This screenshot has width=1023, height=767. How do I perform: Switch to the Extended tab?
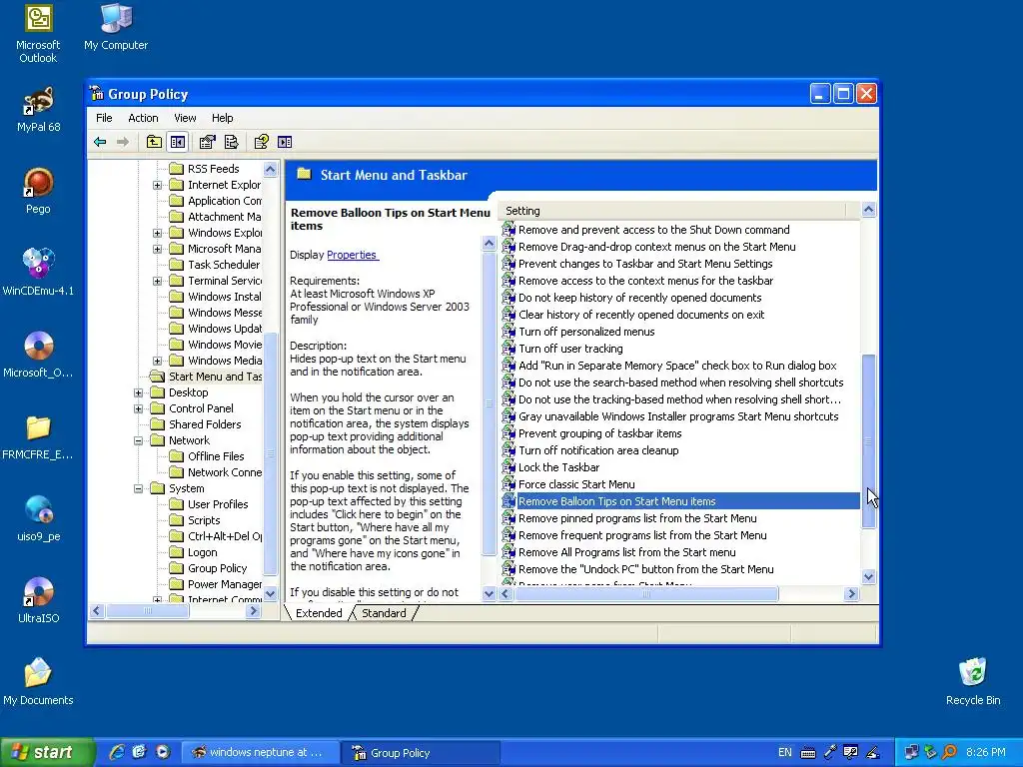(319, 613)
